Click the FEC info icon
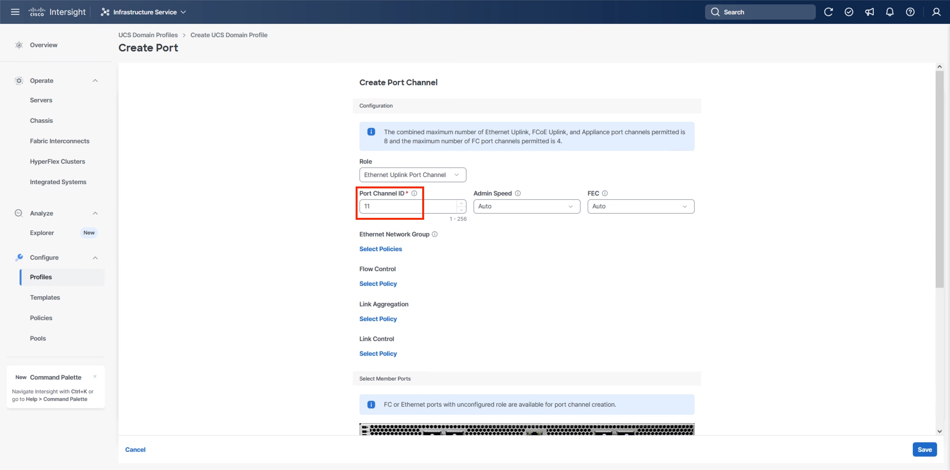The height and width of the screenshot is (470, 950). (604, 193)
